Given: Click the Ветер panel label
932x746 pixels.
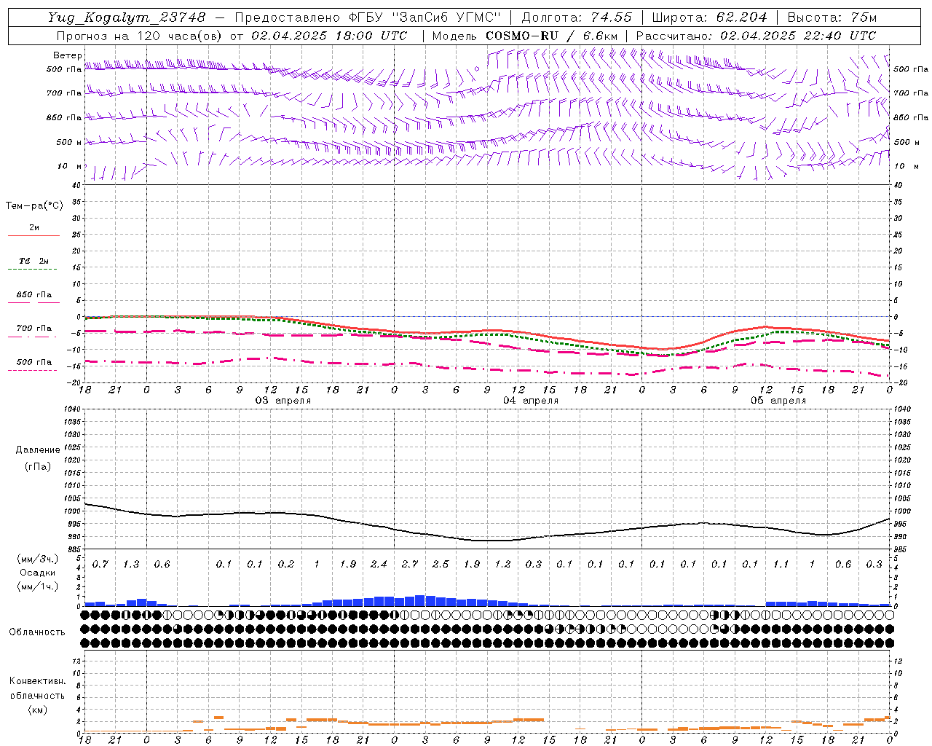Looking at the screenshot, I should click(67, 55).
